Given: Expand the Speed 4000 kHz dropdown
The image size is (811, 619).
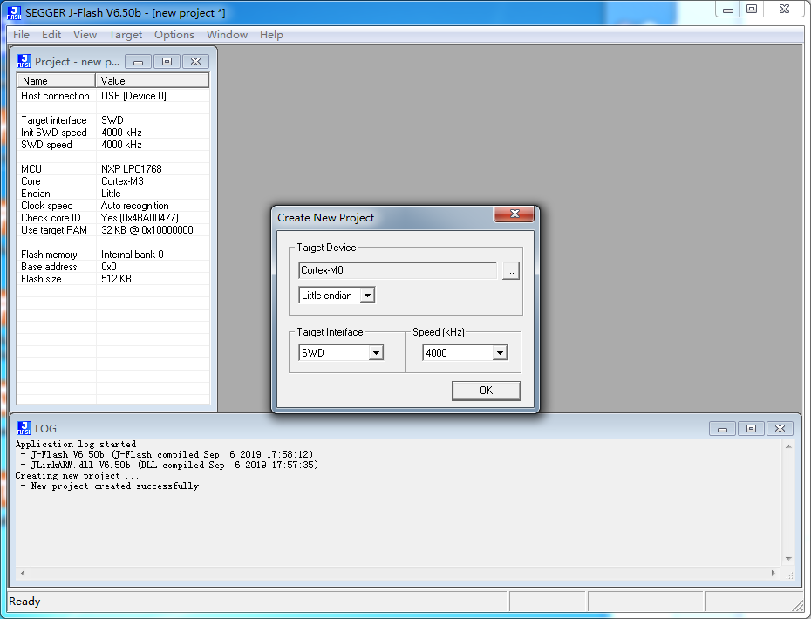Looking at the screenshot, I should pyautogui.click(x=500, y=353).
